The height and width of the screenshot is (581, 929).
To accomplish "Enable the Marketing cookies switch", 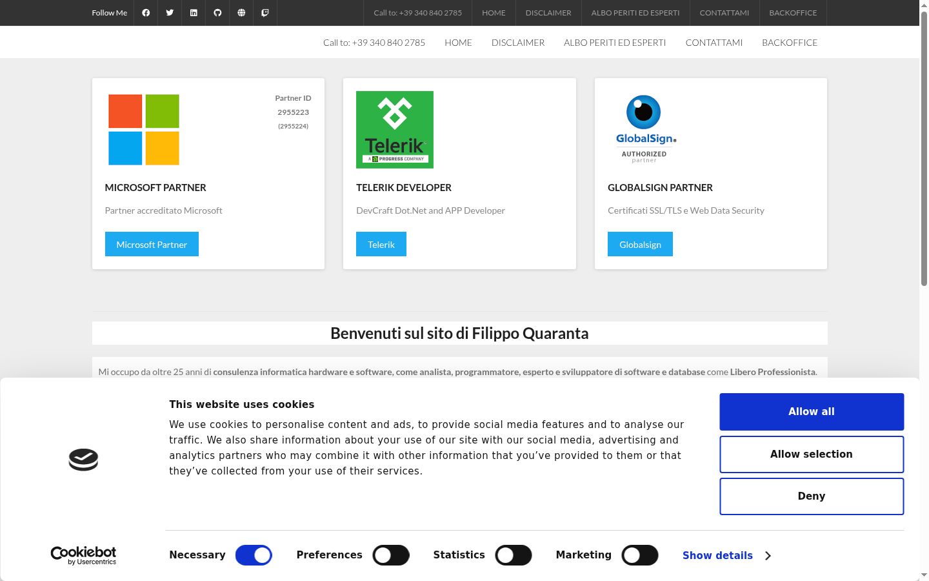I will click(640, 555).
